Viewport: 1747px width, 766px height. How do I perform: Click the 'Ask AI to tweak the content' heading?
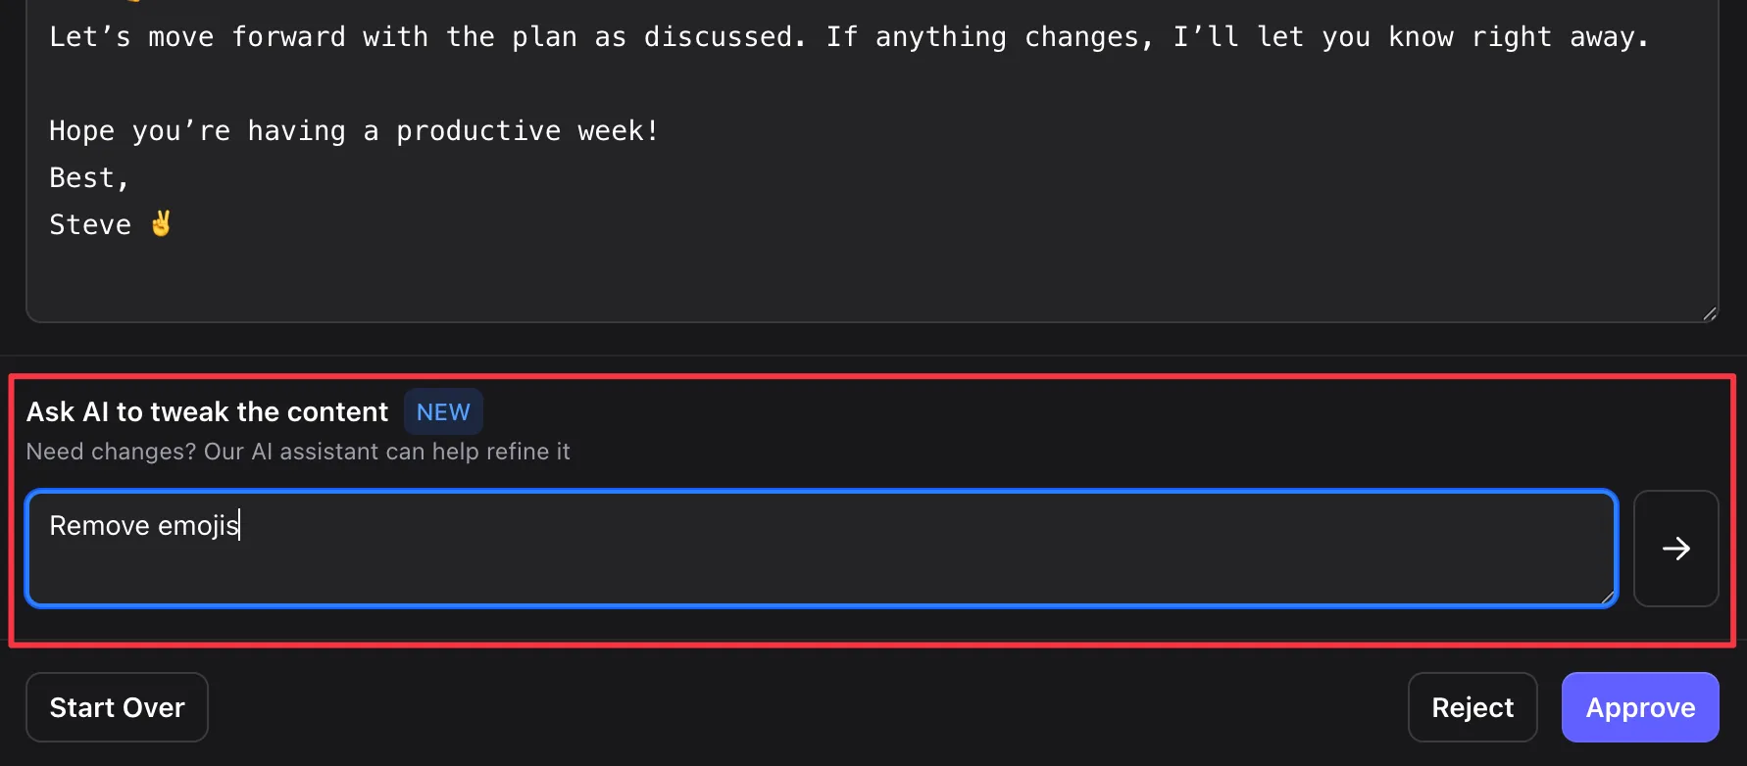[206, 411]
